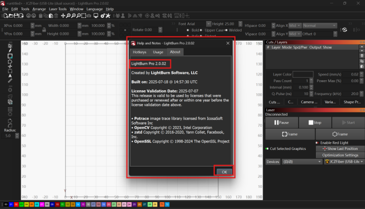The width and height of the screenshot is (365, 209).
Task: Select the Draw Lines pencil tool
Action: coord(10,50)
